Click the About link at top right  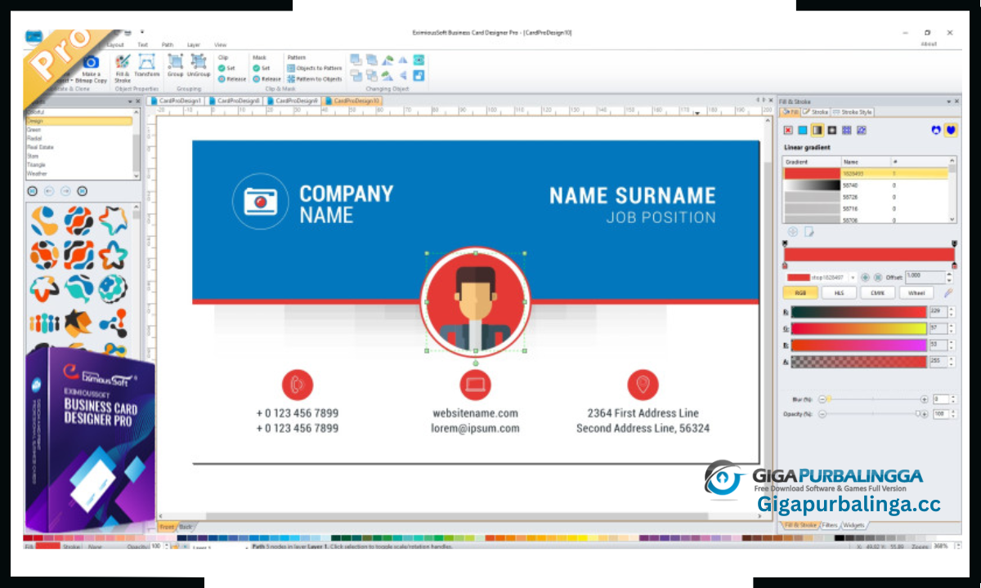point(929,44)
